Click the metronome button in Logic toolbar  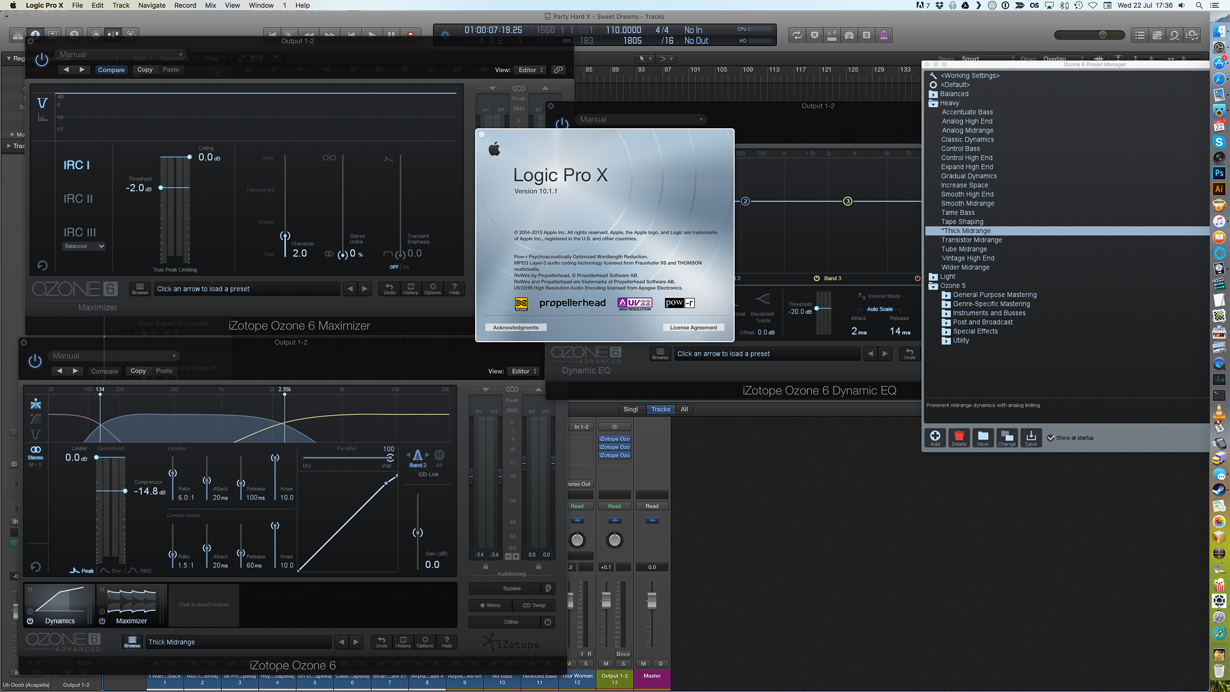884,35
